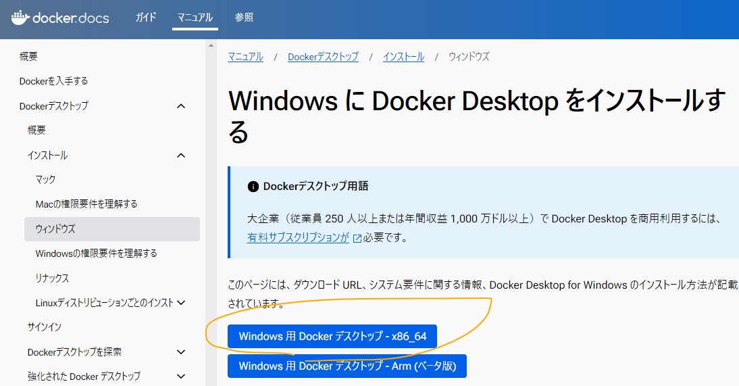Open the 参照 tab in header

tap(244, 18)
